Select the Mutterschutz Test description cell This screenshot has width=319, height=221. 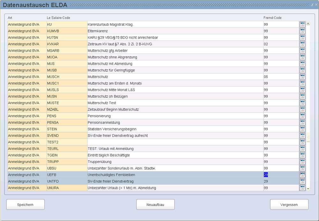tap(175, 103)
